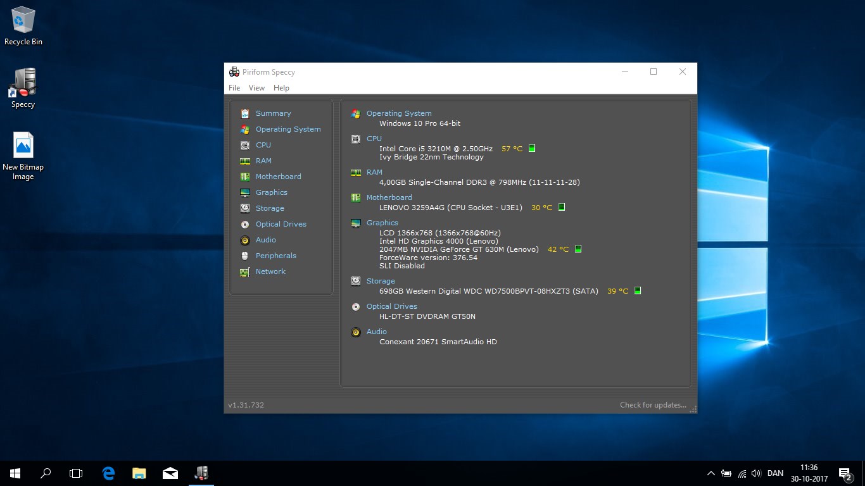The height and width of the screenshot is (486, 865).
Task: Click the Operating System flag icon in sidebar
Action: [244, 129]
